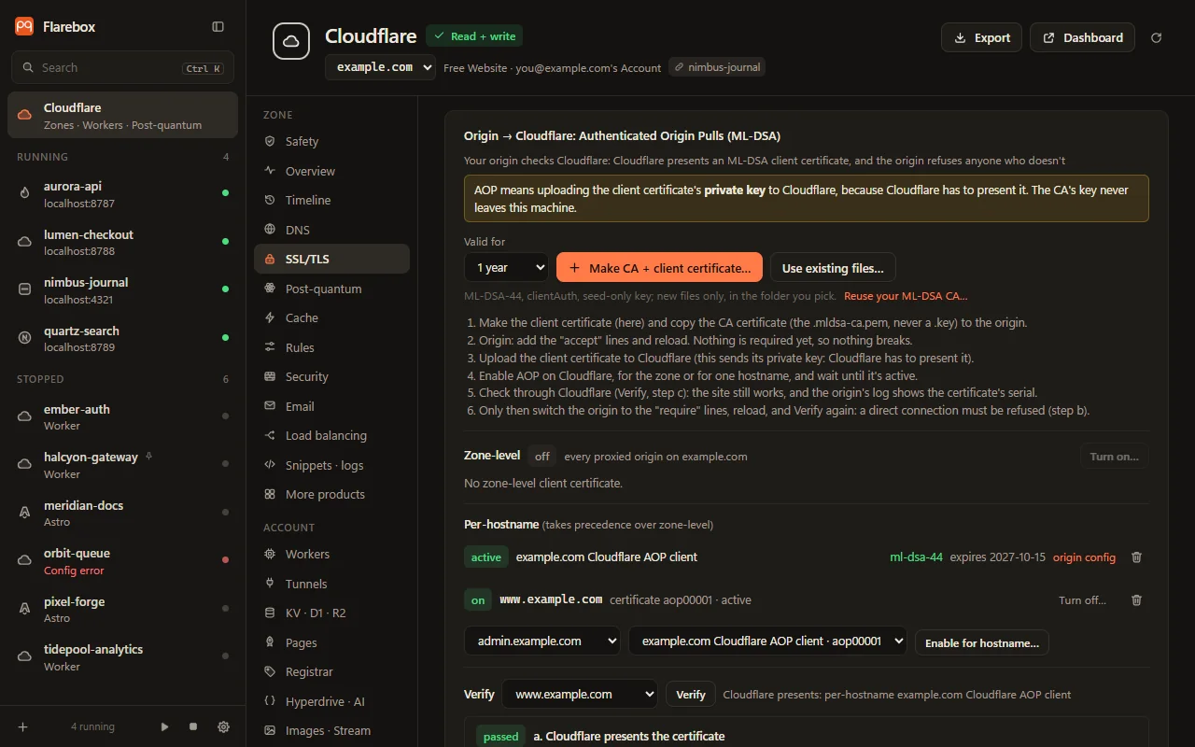Viewport: 1195px width, 747px height.
Task: Go to Load balancing
Action: pyautogui.click(x=331, y=435)
